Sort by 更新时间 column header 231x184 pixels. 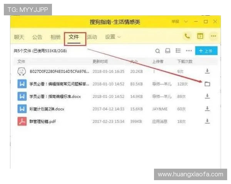point(100,61)
